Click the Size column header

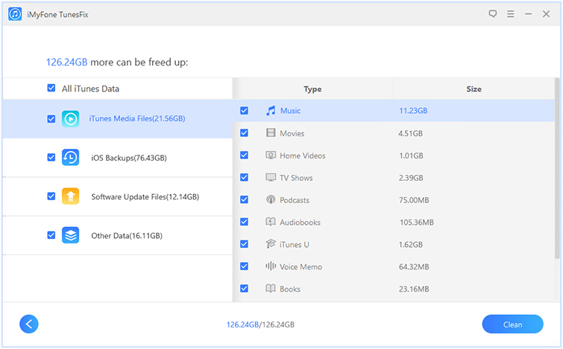[x=474, y=89]
